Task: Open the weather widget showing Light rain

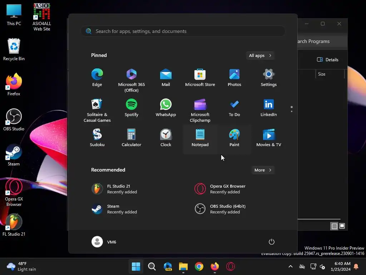Action: coord(21,266)
